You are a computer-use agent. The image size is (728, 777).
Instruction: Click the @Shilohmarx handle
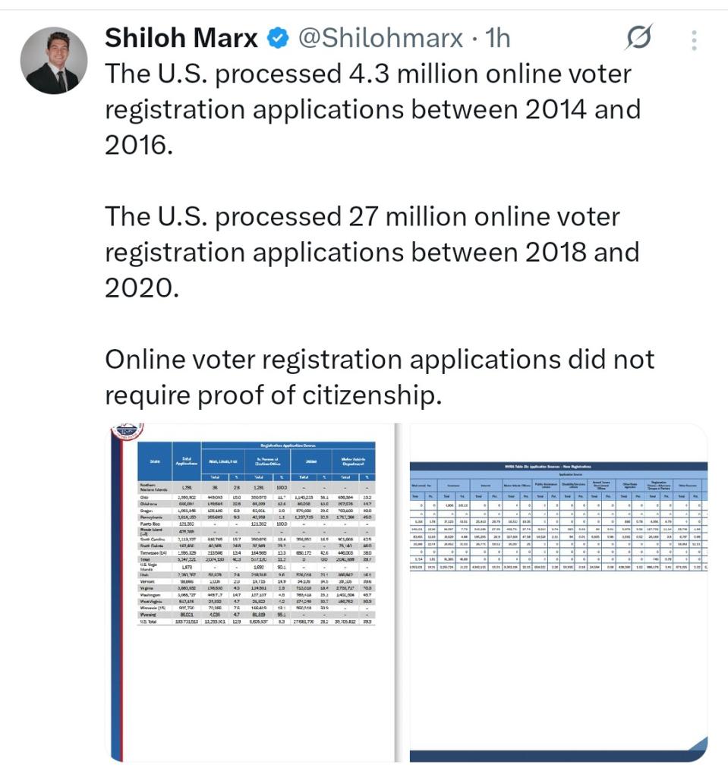point(380,38)
